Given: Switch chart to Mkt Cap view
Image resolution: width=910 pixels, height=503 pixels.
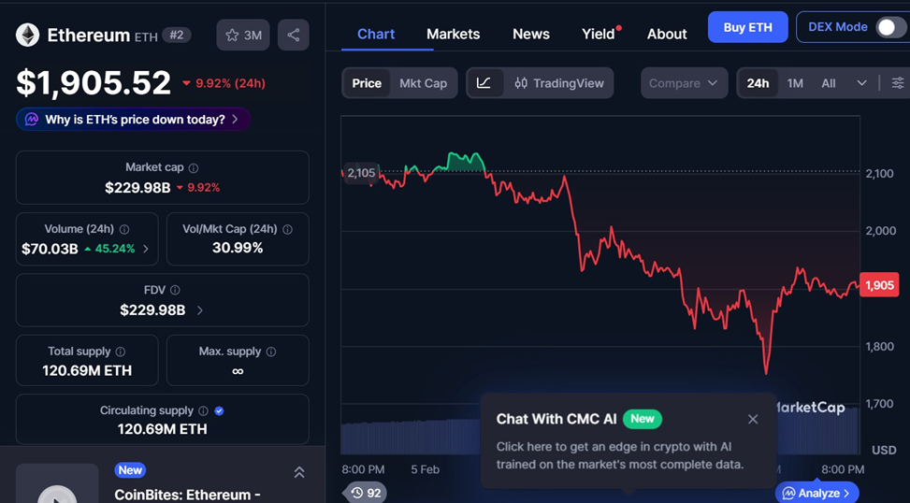Looking at the screenshot, I should 423,83.
